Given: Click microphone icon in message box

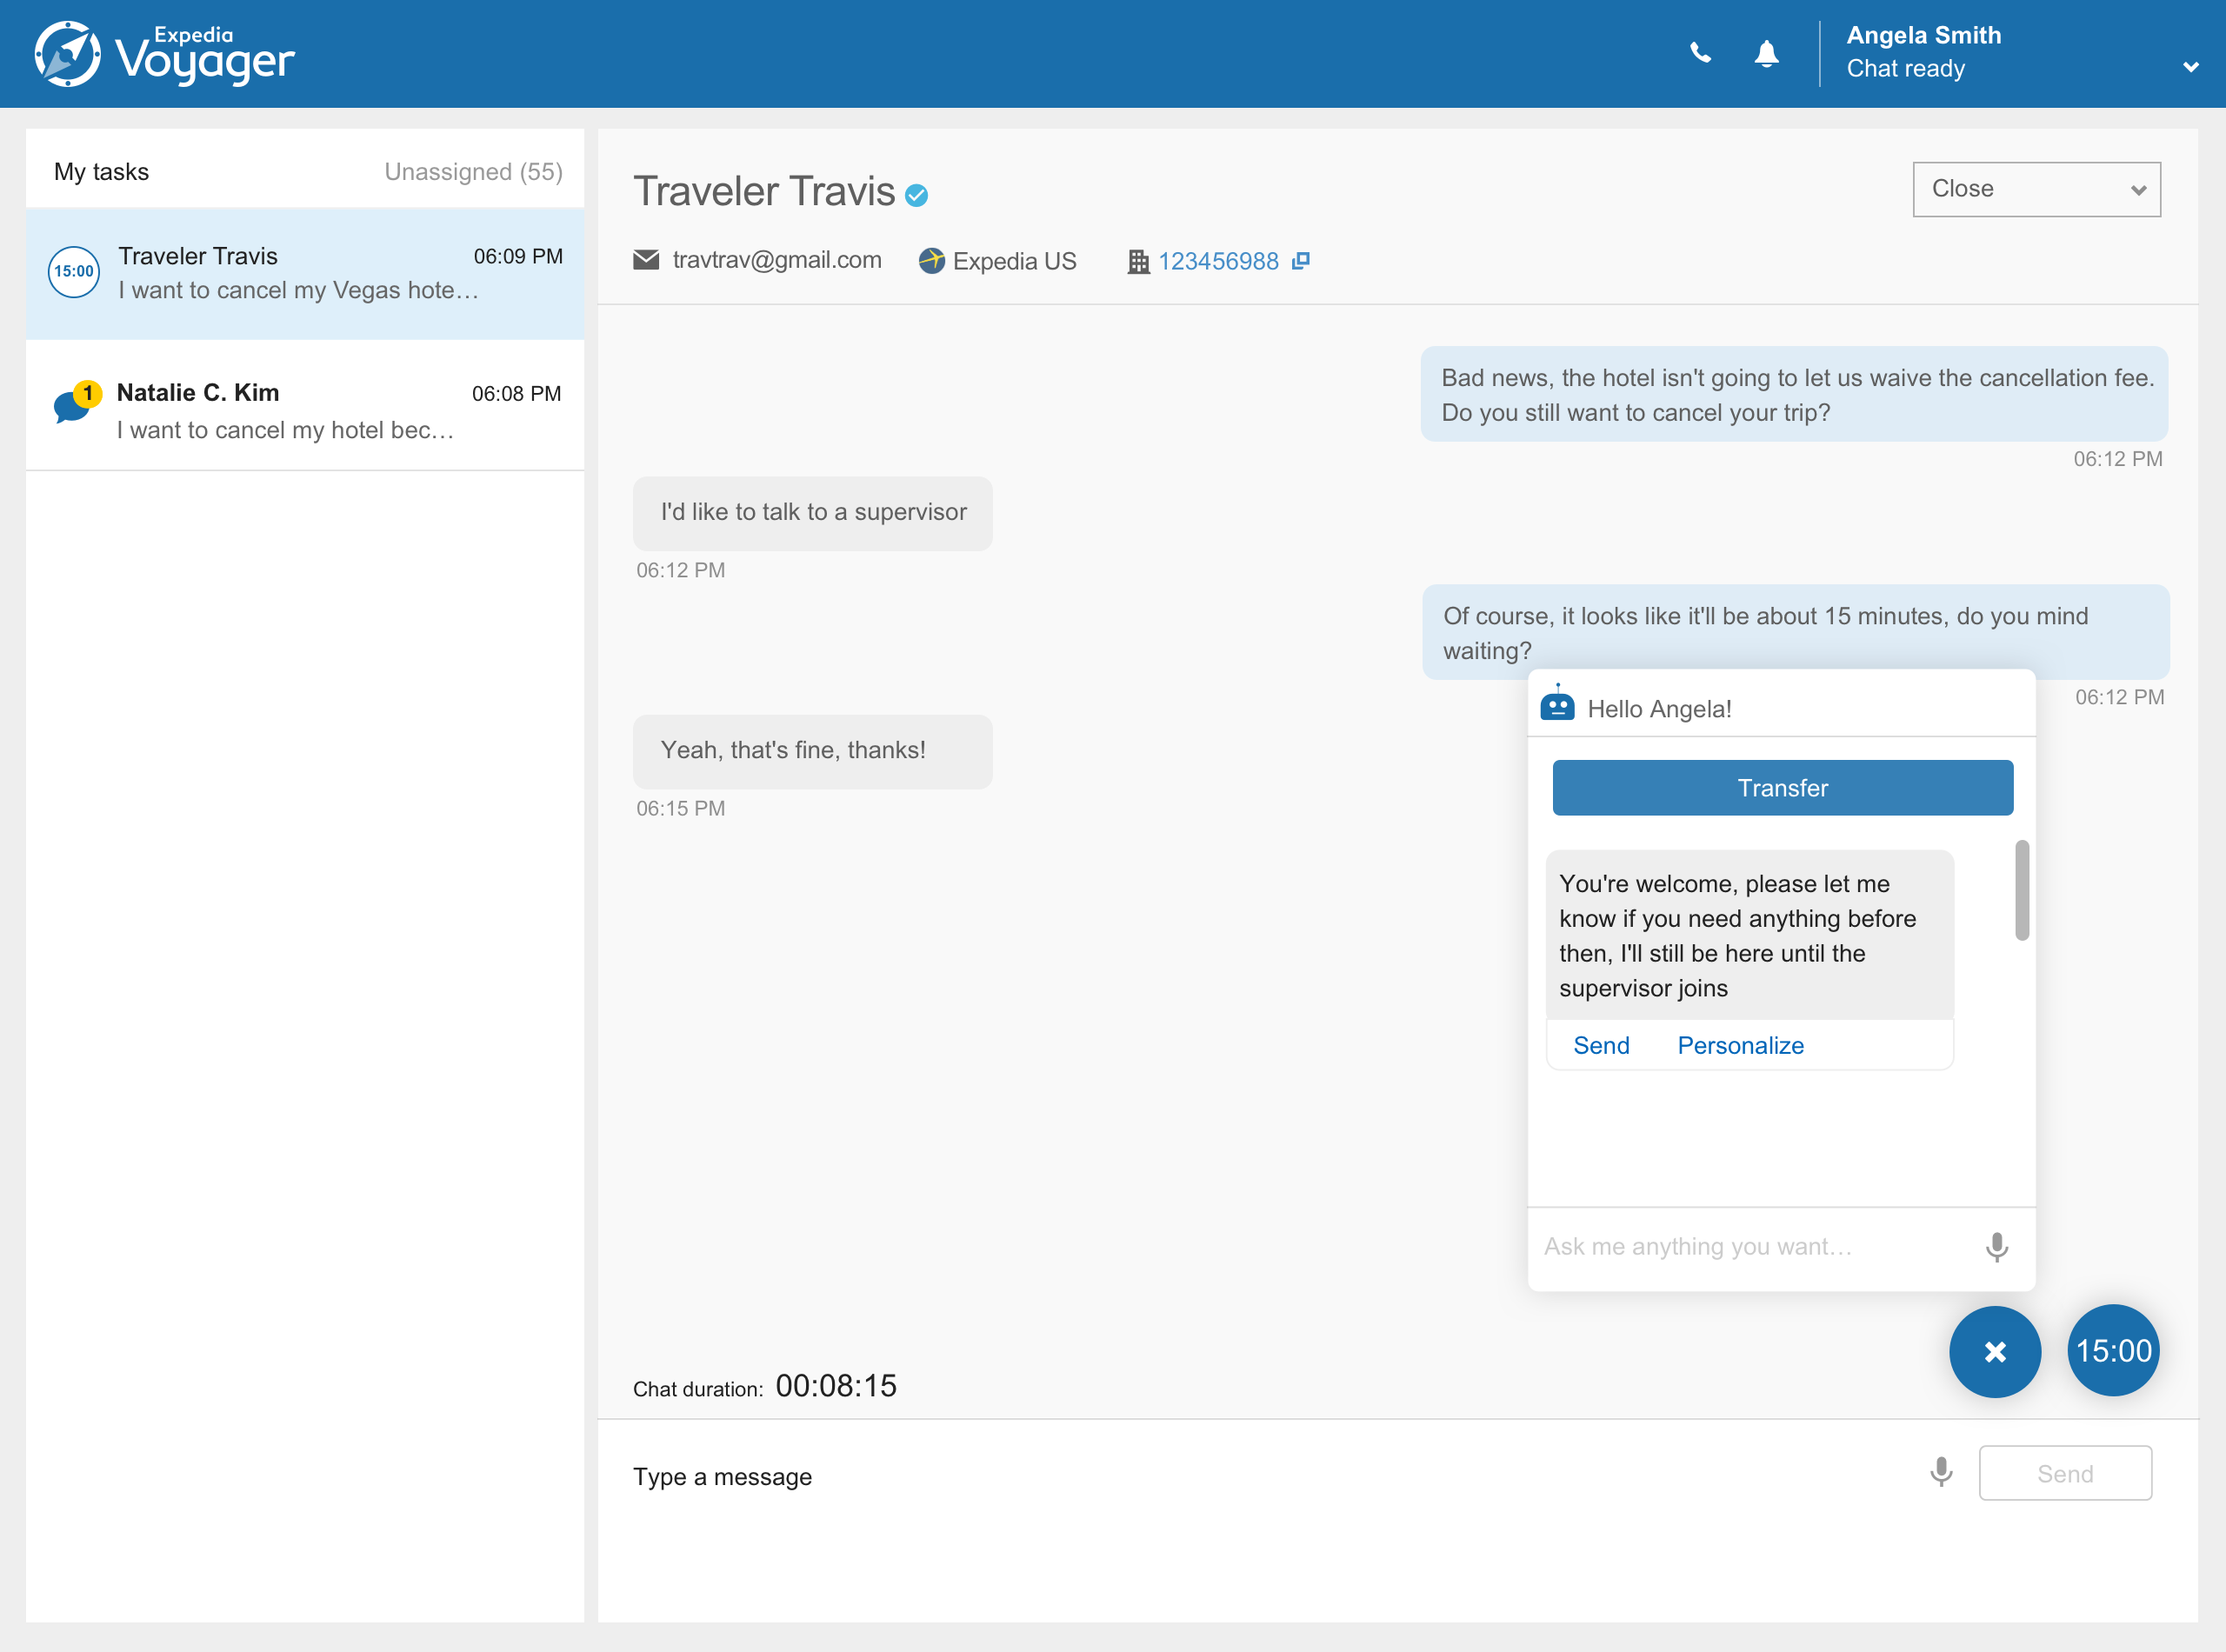Looking at the screenshot, I should click(1940, 1472).
